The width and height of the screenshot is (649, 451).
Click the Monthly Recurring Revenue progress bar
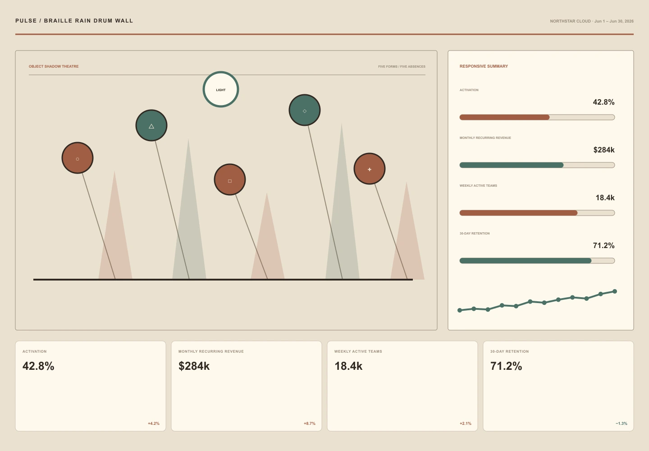click(x=537, y=165)
